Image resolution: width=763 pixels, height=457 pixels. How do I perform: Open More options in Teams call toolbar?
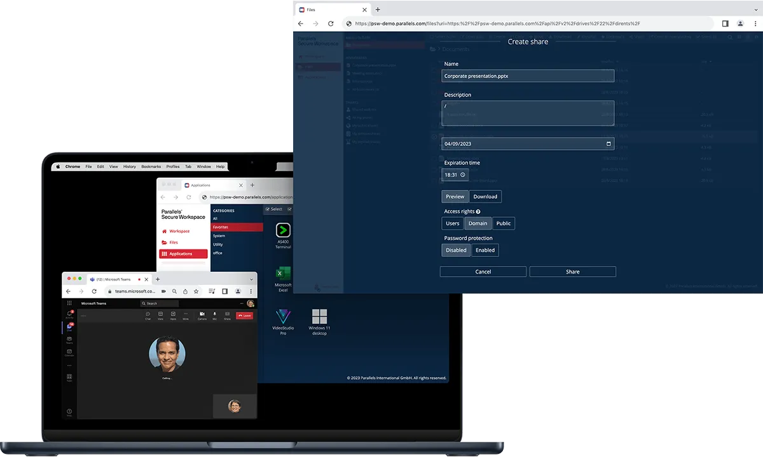pos(186,315)
